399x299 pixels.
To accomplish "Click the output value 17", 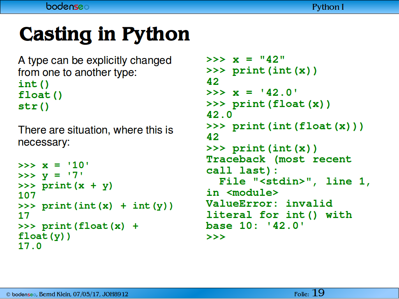I will (x=24, y=216).
